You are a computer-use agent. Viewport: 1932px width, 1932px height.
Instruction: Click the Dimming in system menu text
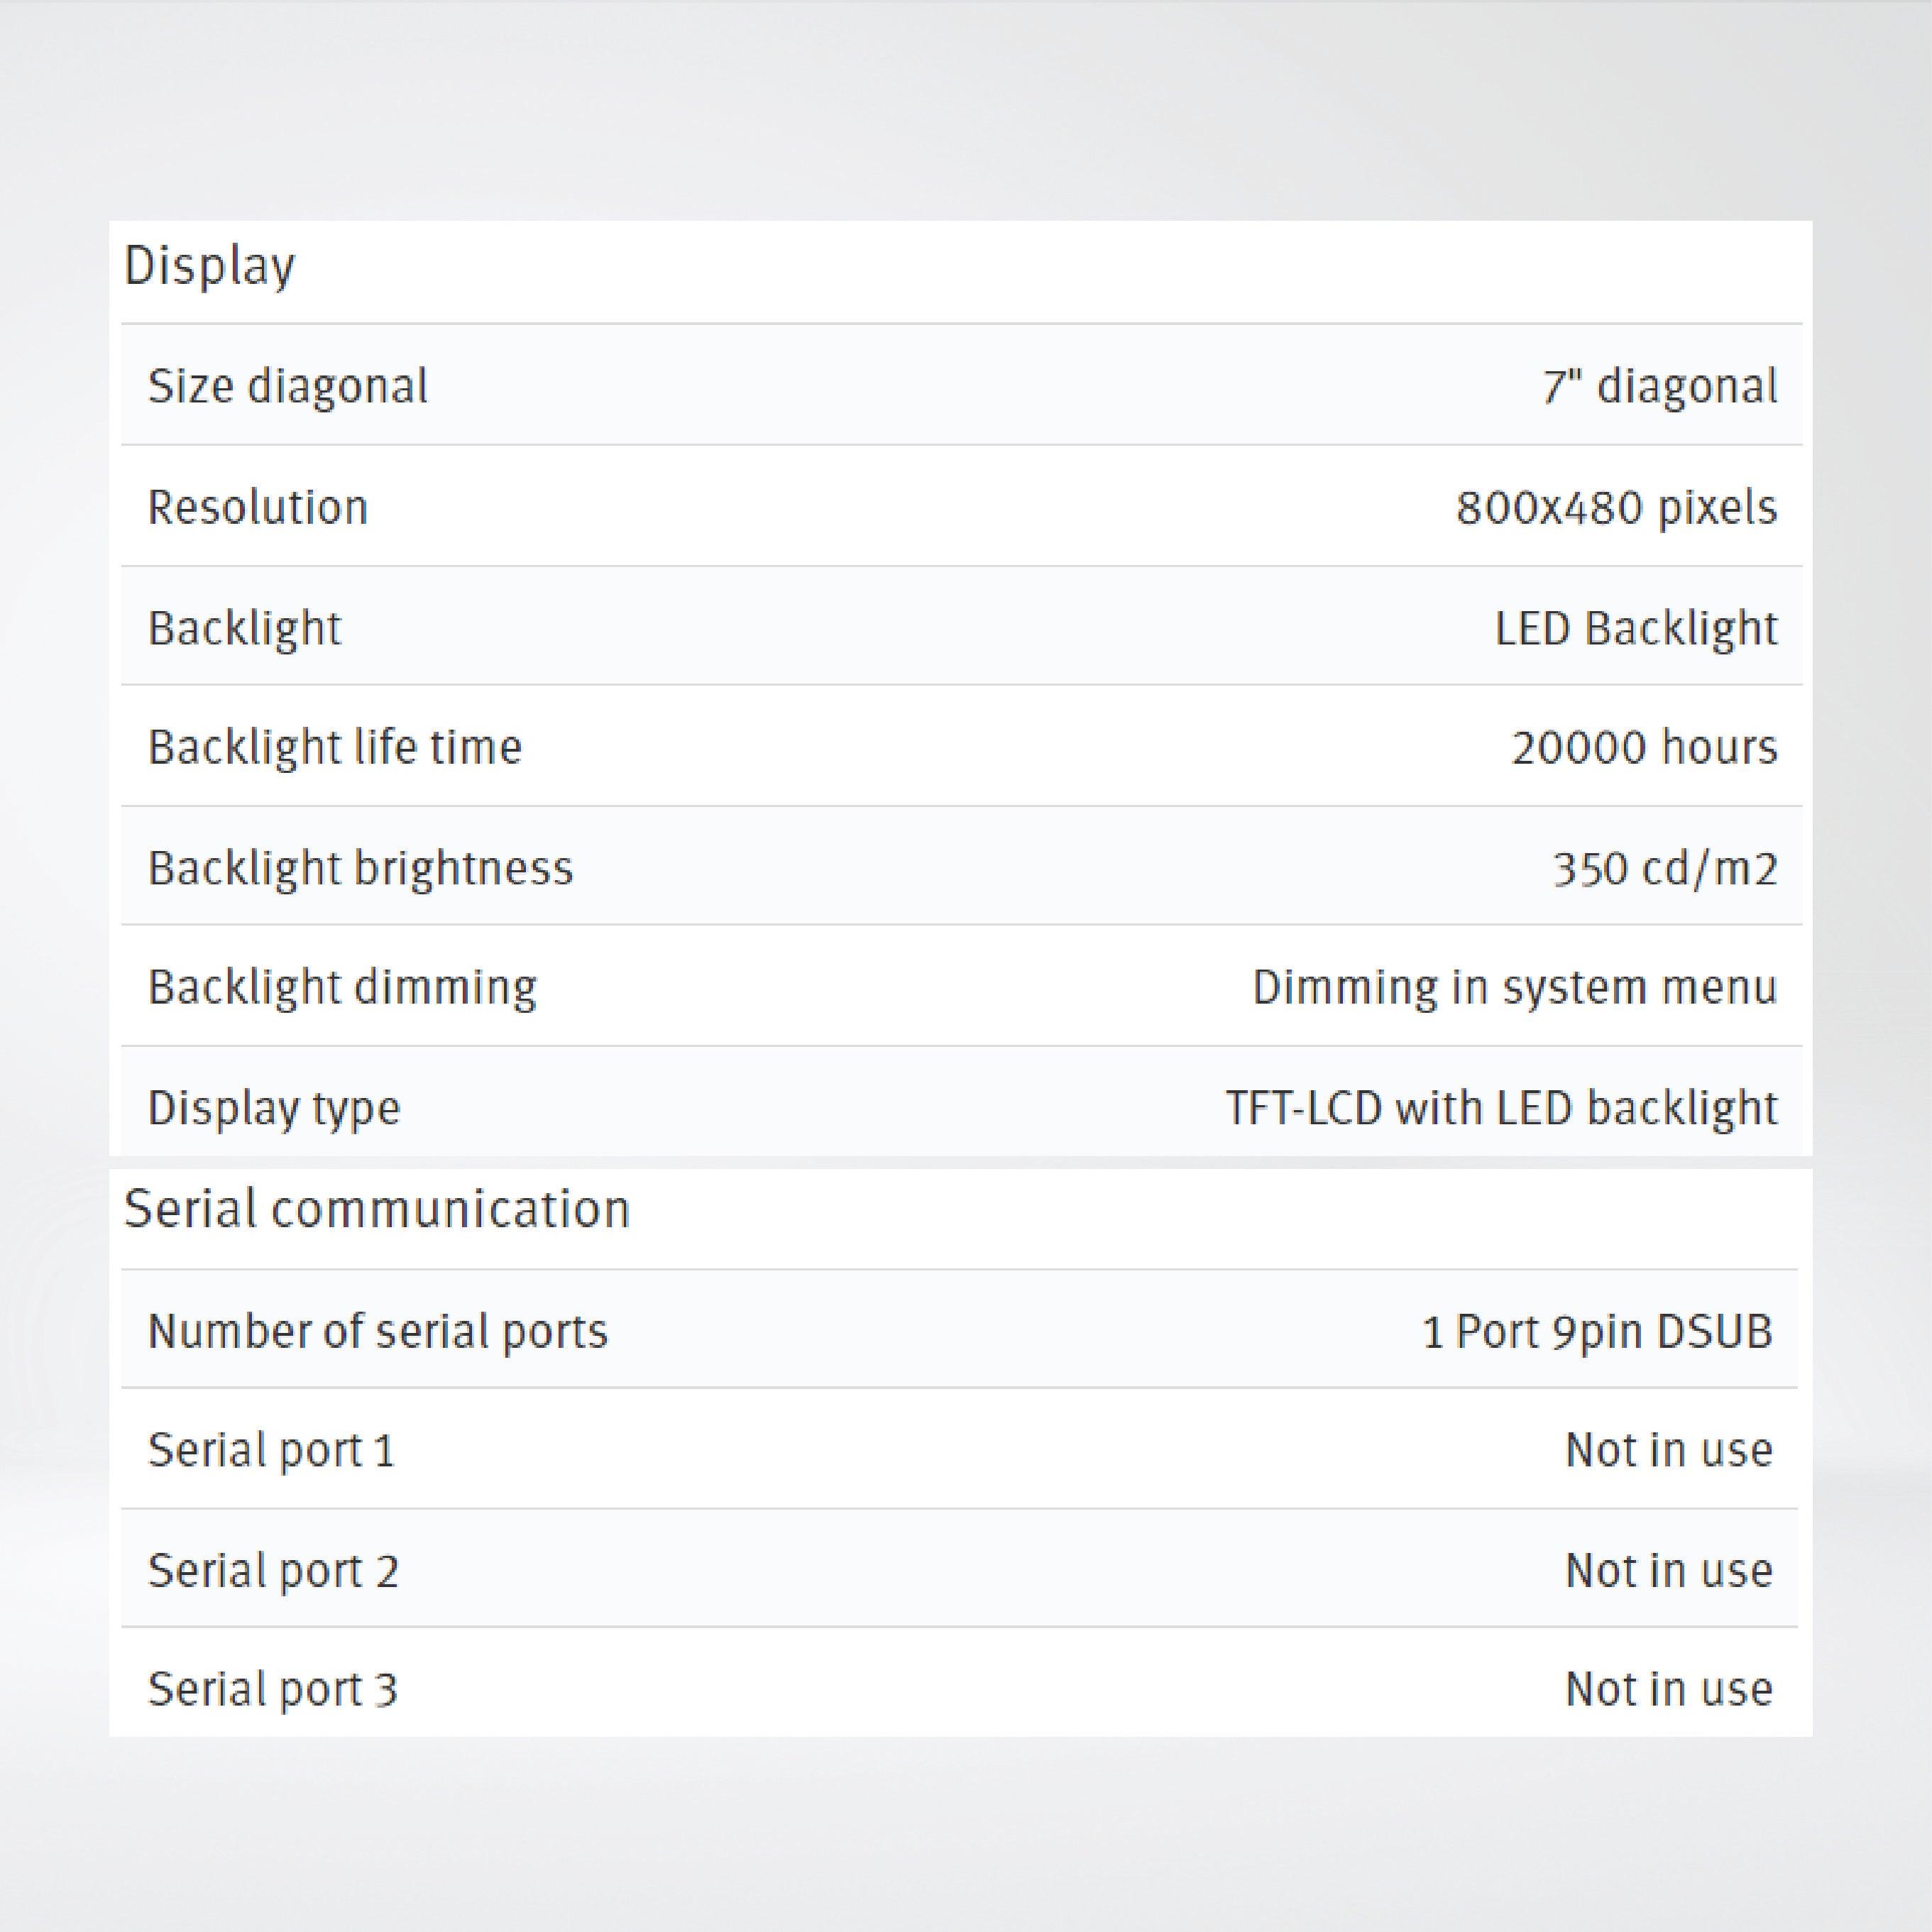pyautogui.click(x=1514, y=988)
